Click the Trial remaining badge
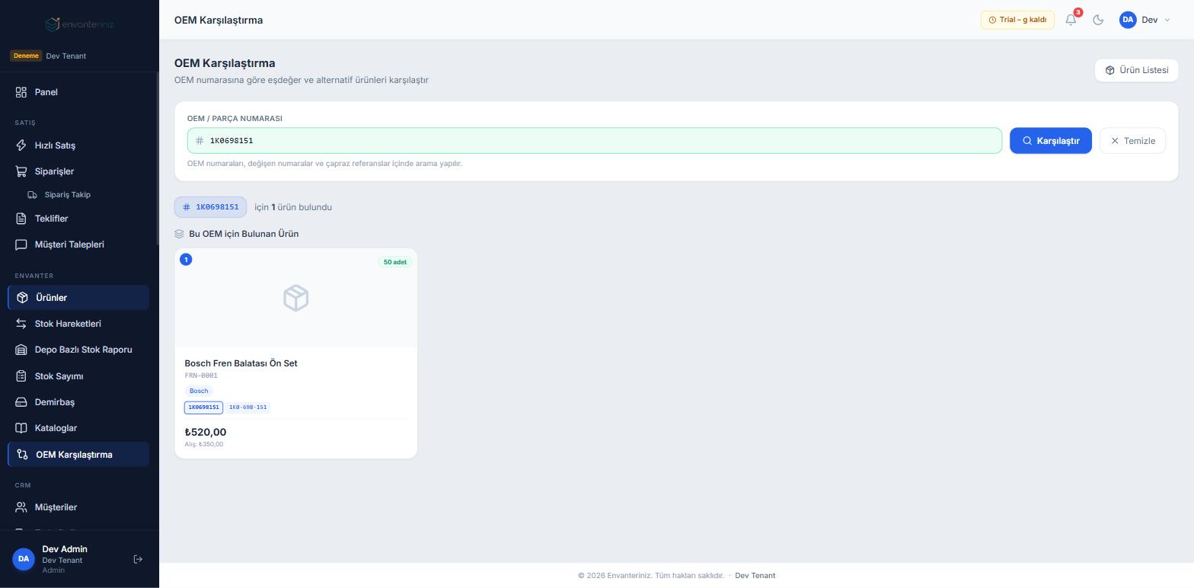1194x588 pixels. point(1017,20)
